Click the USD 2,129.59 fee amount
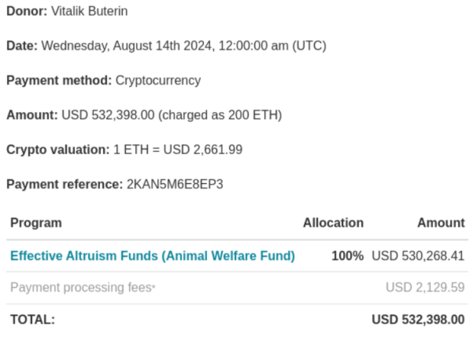Image resolution: width=469 pixels, height=338 pixels. [425, 287]
